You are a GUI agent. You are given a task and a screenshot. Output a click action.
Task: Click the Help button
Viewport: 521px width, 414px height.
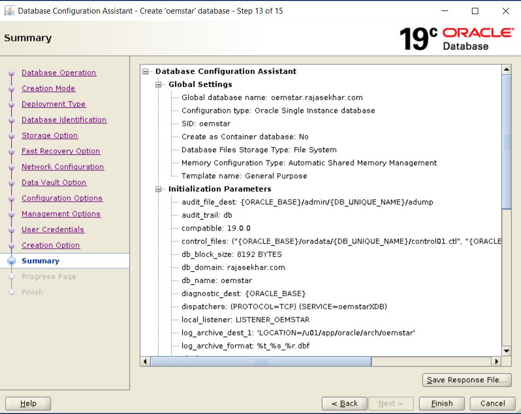pos(28,404)
